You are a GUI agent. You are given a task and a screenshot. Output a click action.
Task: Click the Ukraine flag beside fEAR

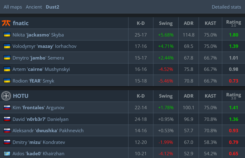tap(7, 81)
